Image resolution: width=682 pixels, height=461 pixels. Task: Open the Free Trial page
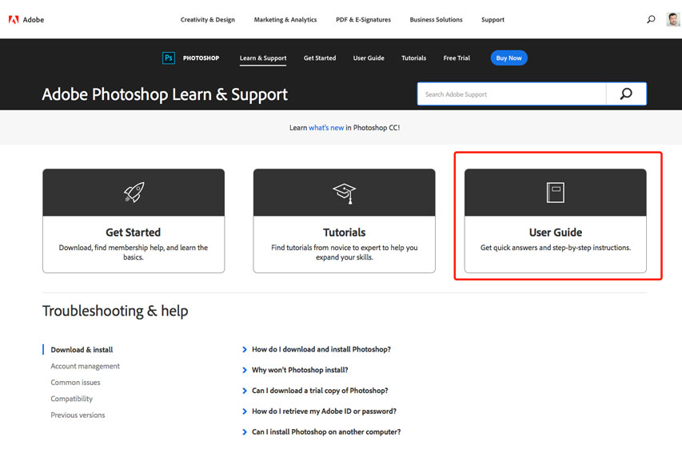456,58
